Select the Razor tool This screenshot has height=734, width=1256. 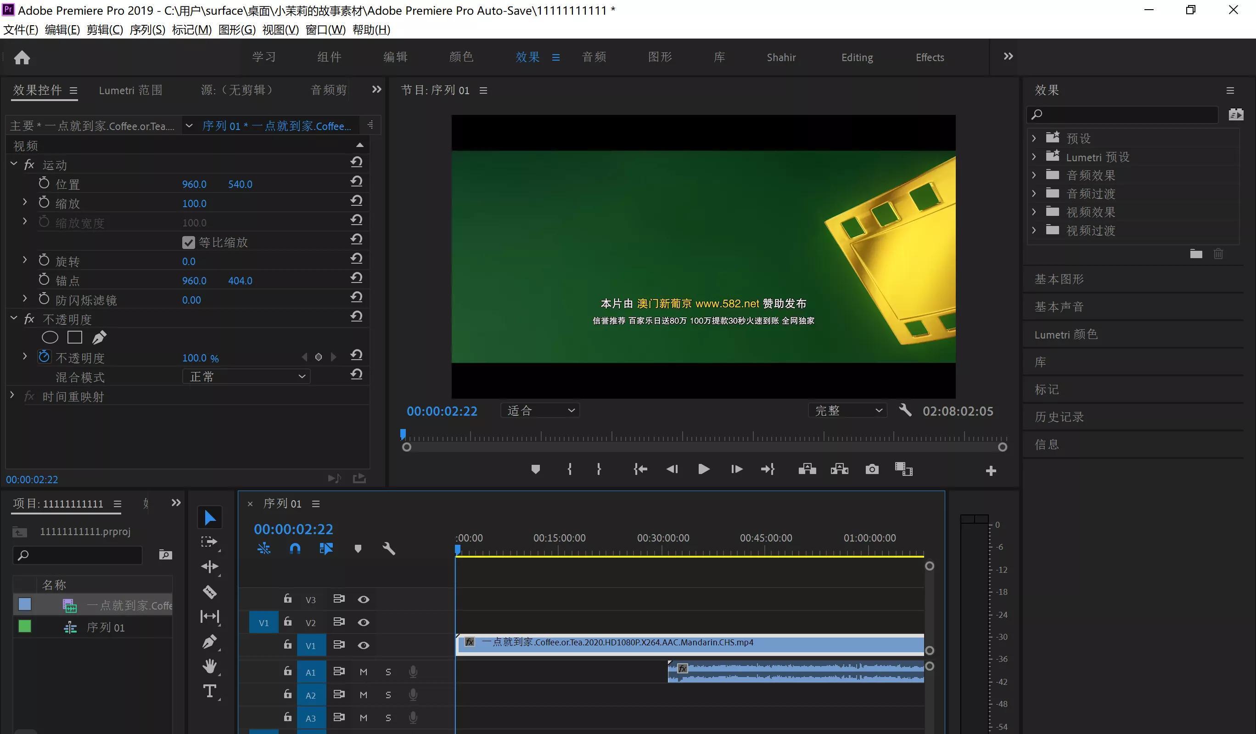coord(210,592)
